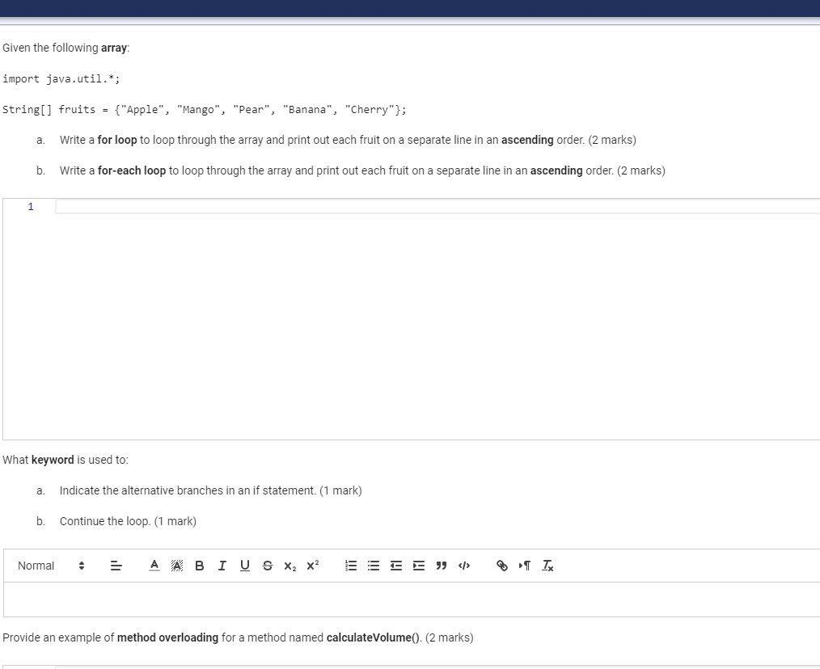Apply strikethrough to text
The width and height of the screenshot is (820, 669).
[x=267, y=566]
